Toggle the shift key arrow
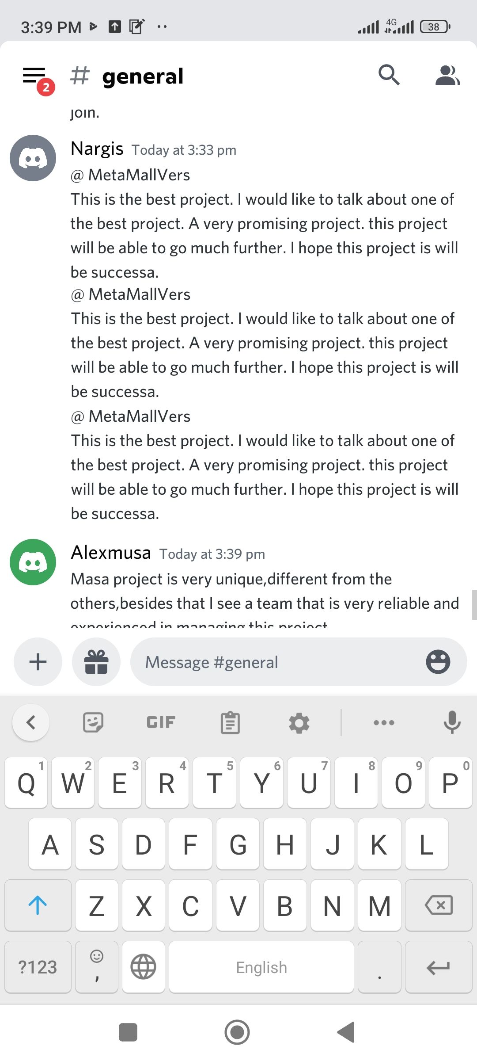 tap(38, 905)
